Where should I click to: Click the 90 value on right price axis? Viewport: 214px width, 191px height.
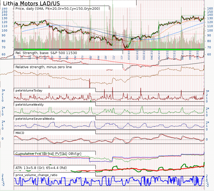pos(209,35)
